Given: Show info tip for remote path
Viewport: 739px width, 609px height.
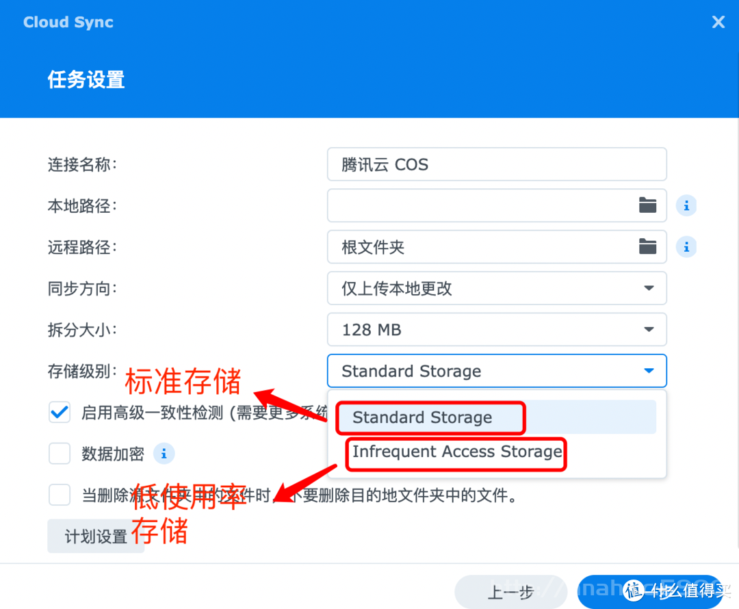Looking at the screenshot, I should click(686, 246).
